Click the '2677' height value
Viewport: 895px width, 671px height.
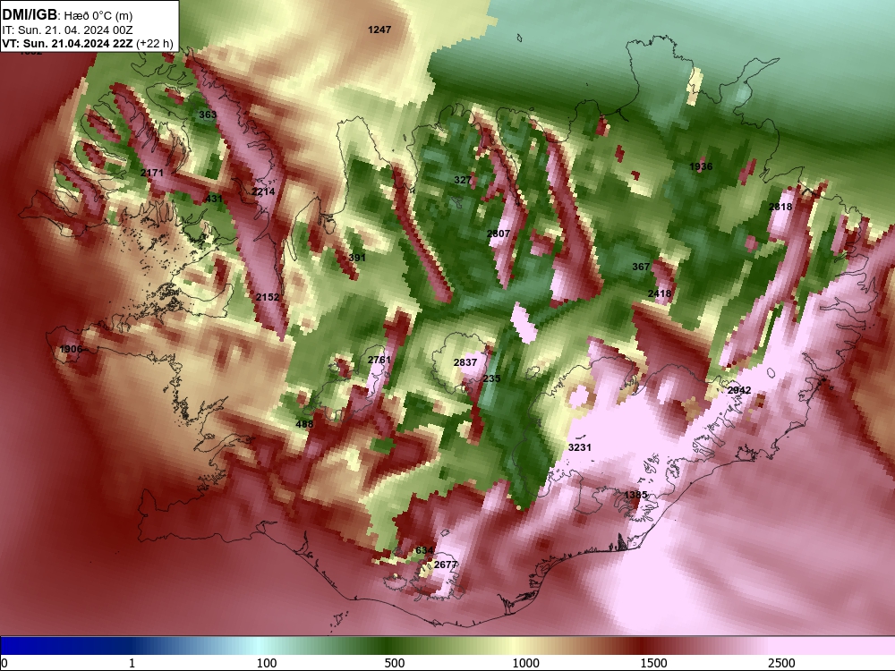(x=446, y=565)
